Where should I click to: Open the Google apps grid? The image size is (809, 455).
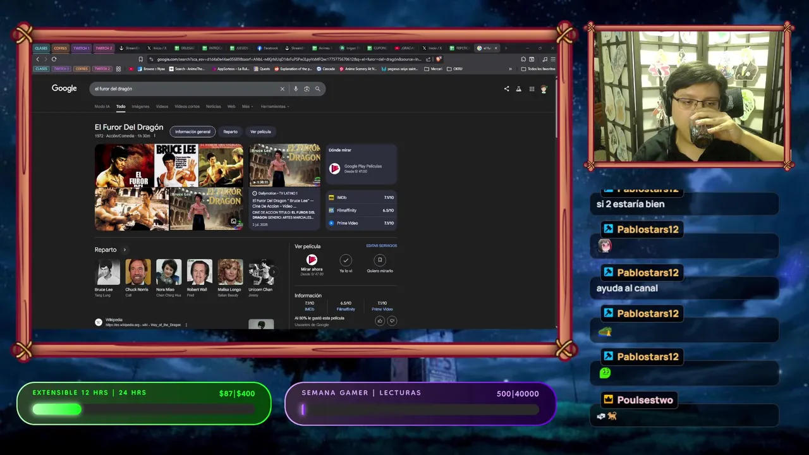tap(532, 89)
